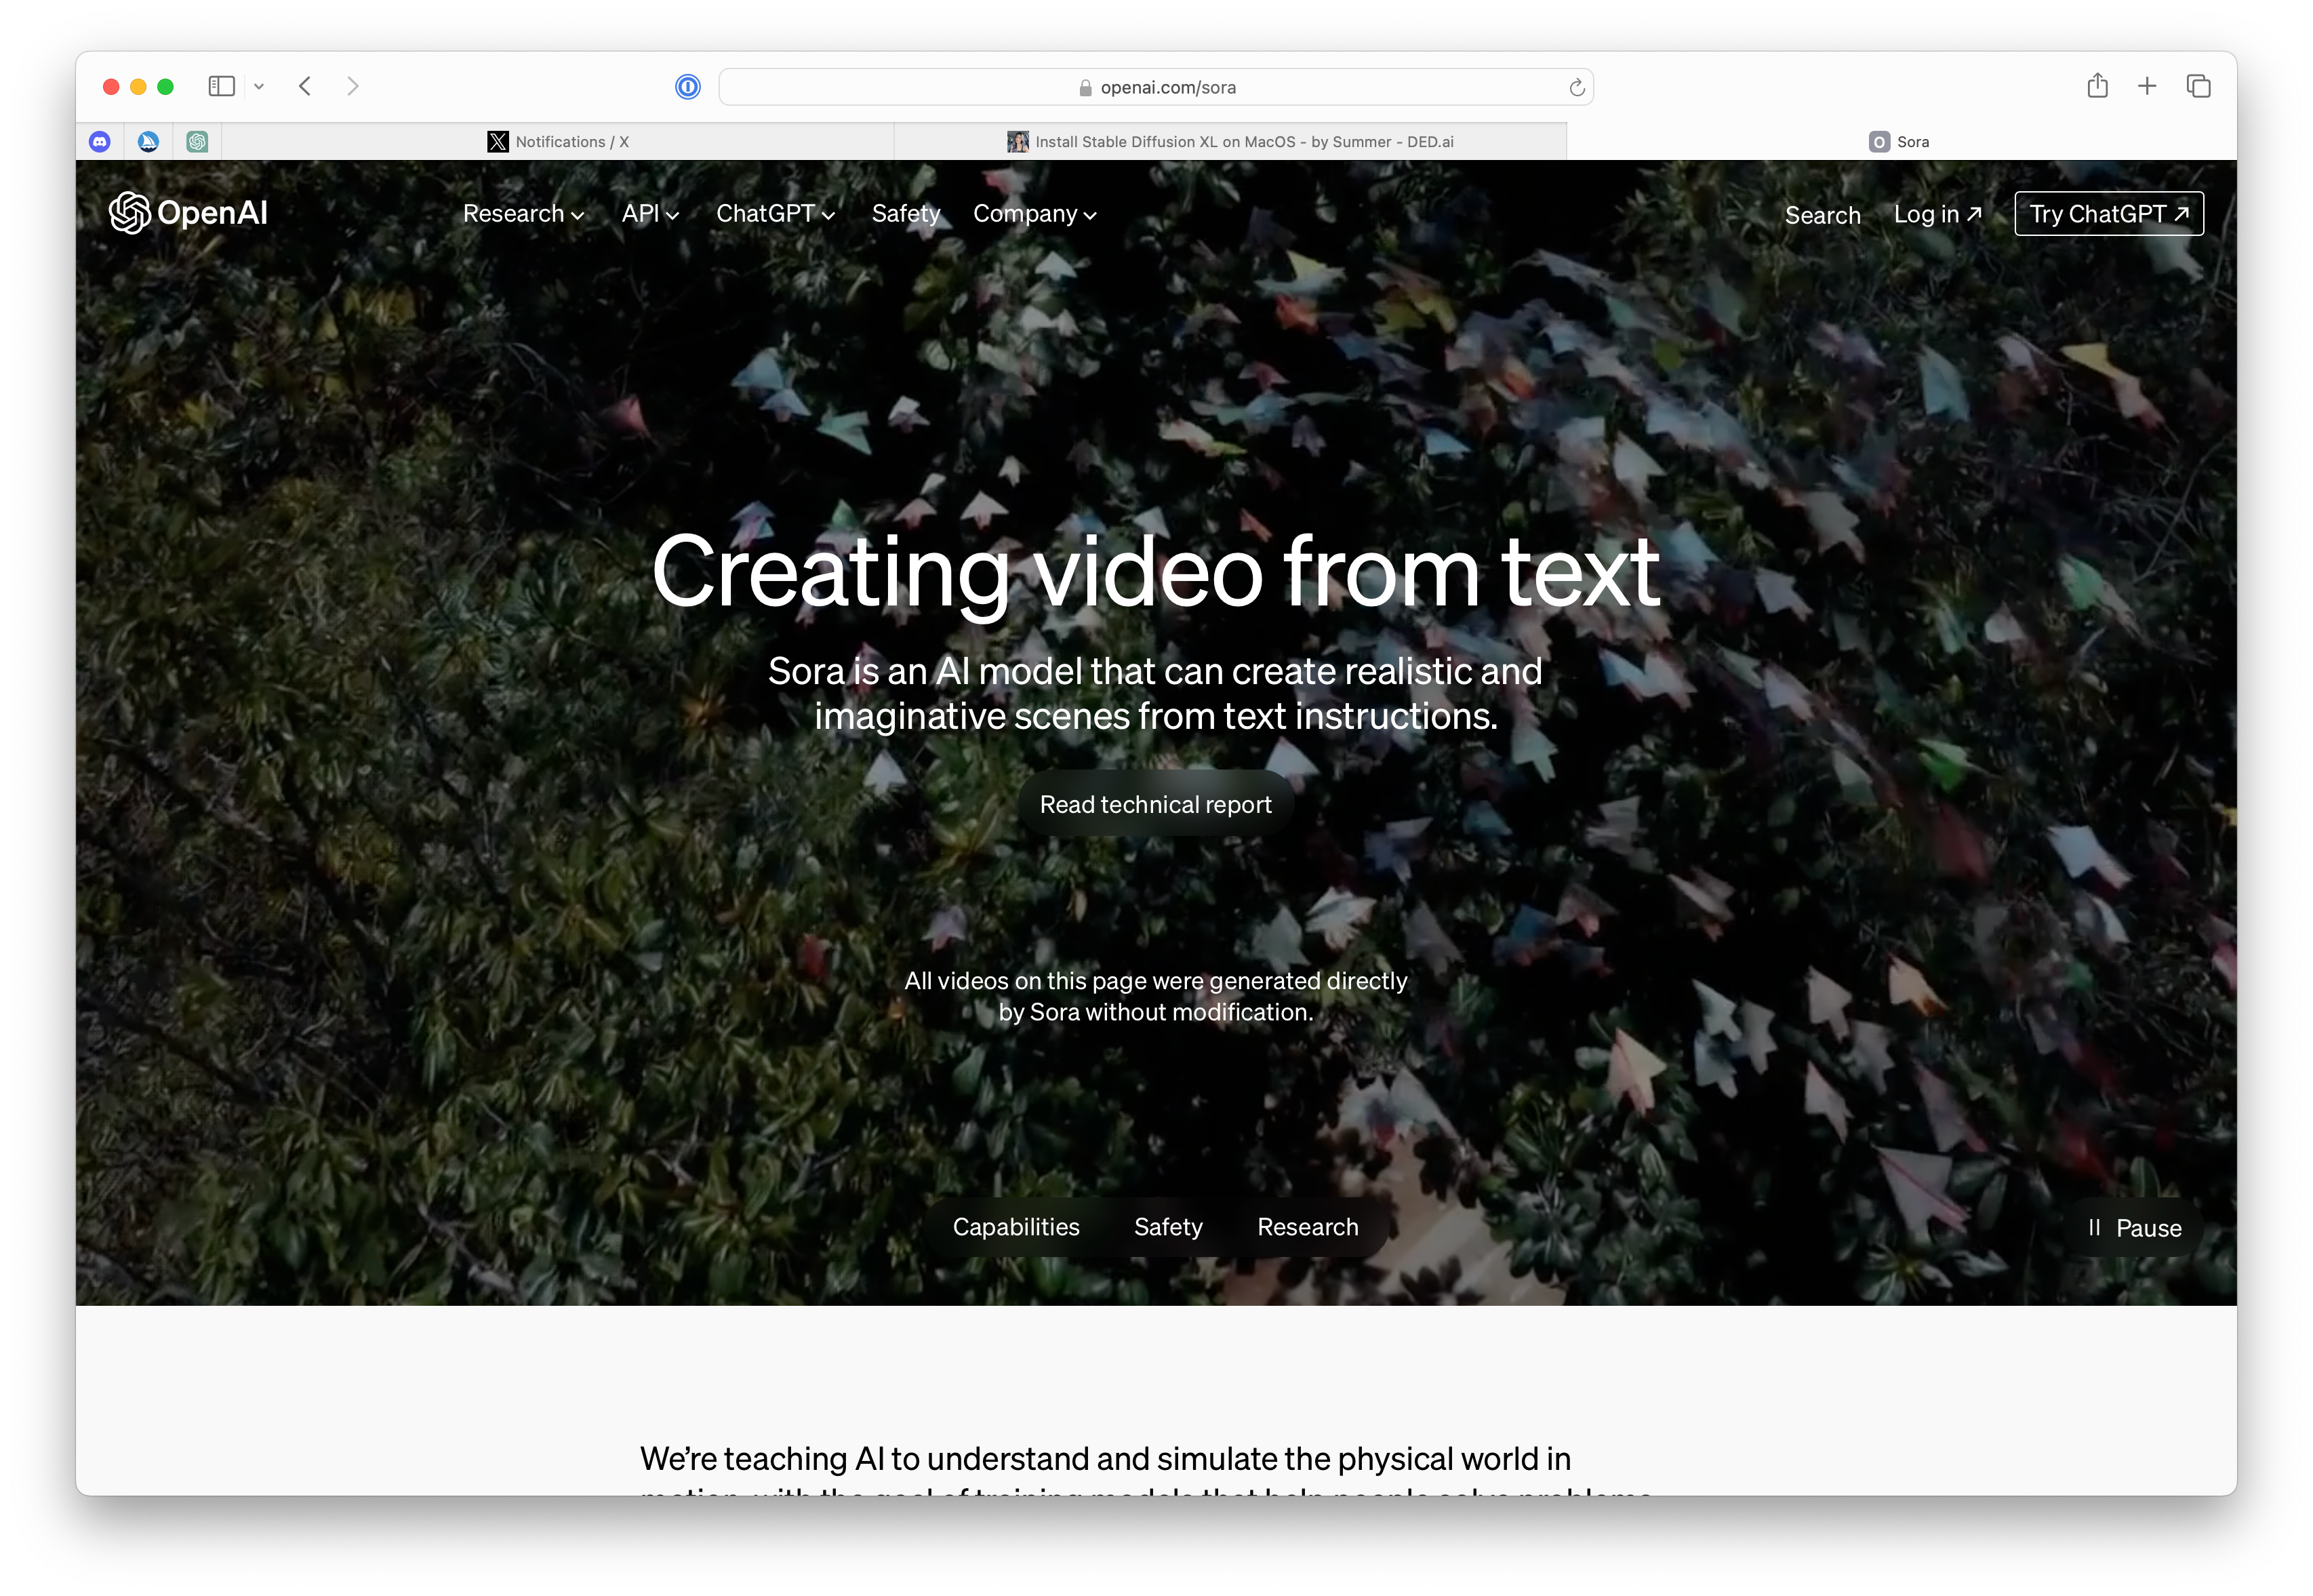Switch to Notifications / X tab

click(x=558, y=142)
